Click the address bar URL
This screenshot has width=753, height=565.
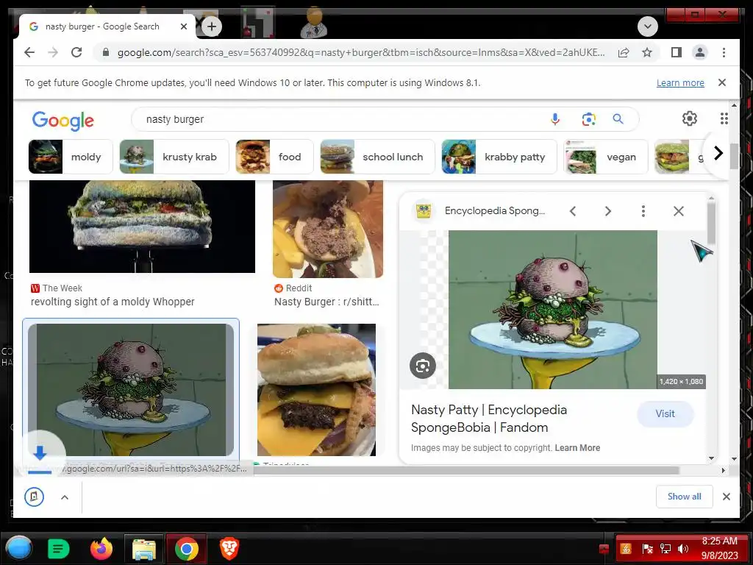tap(360, 52)
